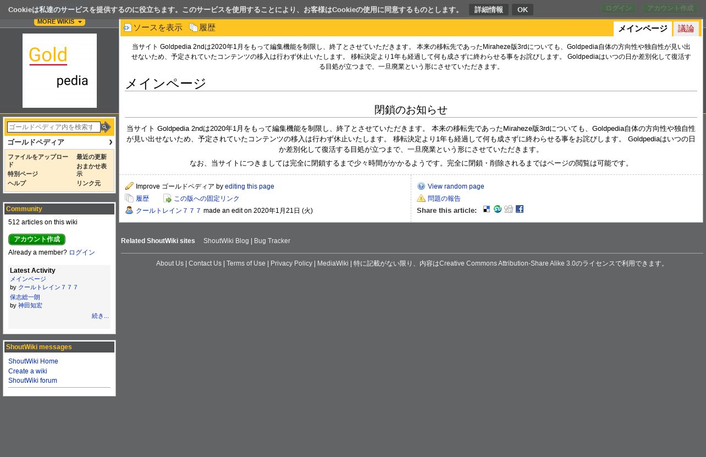Open About Us footer link
Image resolution: width=706 pixels, height=457 pixels.
(x=170, y=263)
